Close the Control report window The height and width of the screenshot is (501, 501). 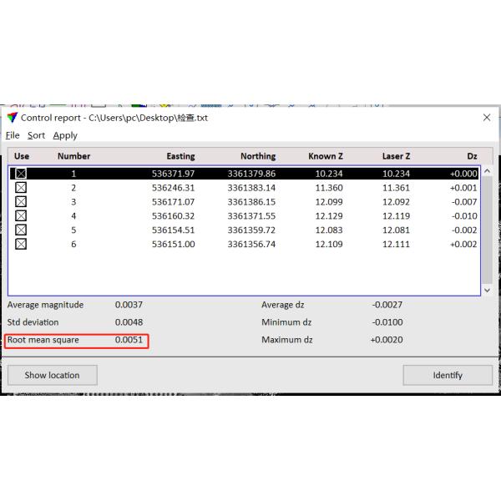point(487,118)
